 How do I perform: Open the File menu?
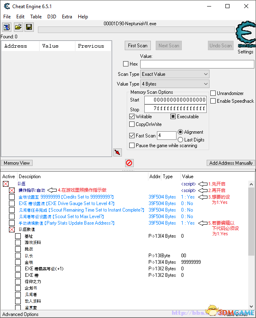[7, 17]
